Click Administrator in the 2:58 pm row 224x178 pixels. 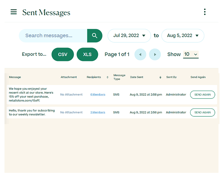[x=176, y=94]
